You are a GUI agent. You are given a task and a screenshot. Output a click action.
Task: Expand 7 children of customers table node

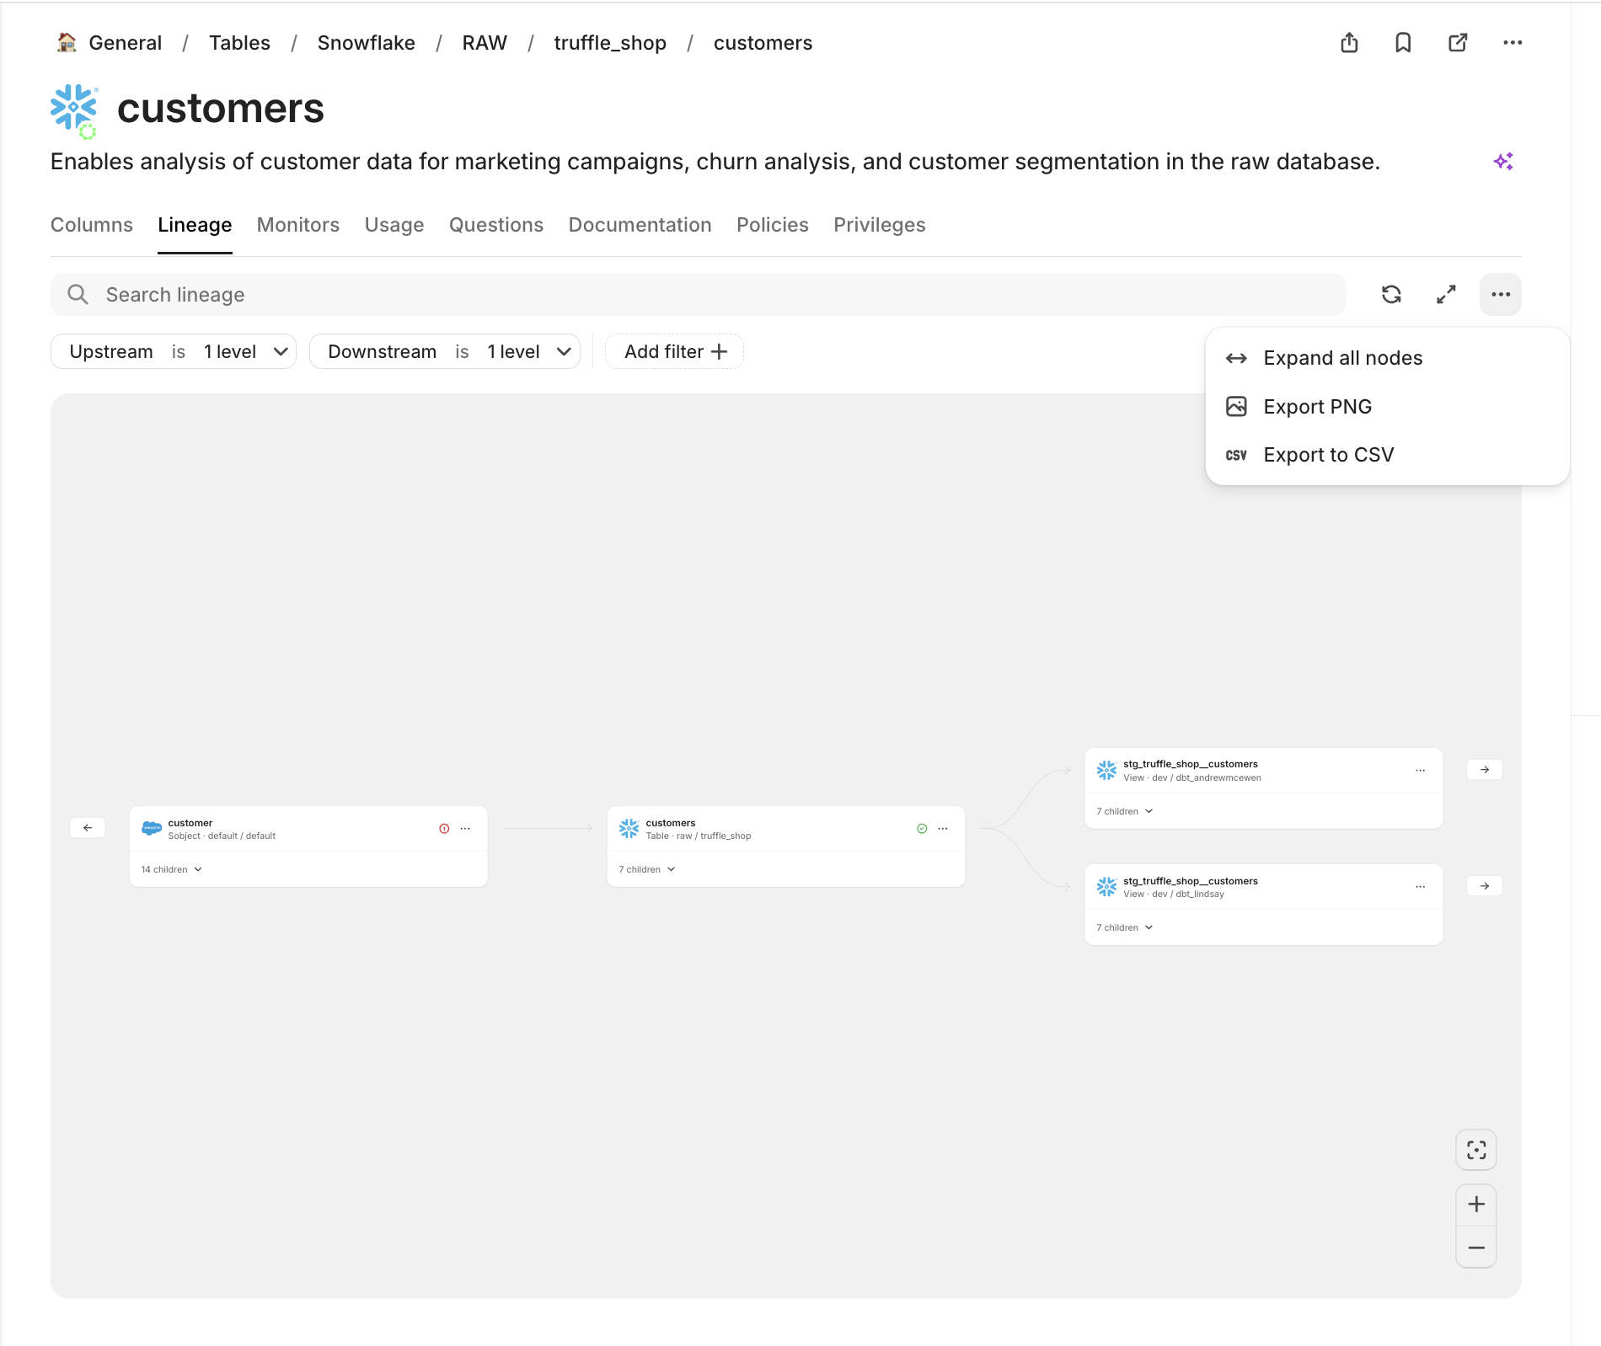coord(647,869)
